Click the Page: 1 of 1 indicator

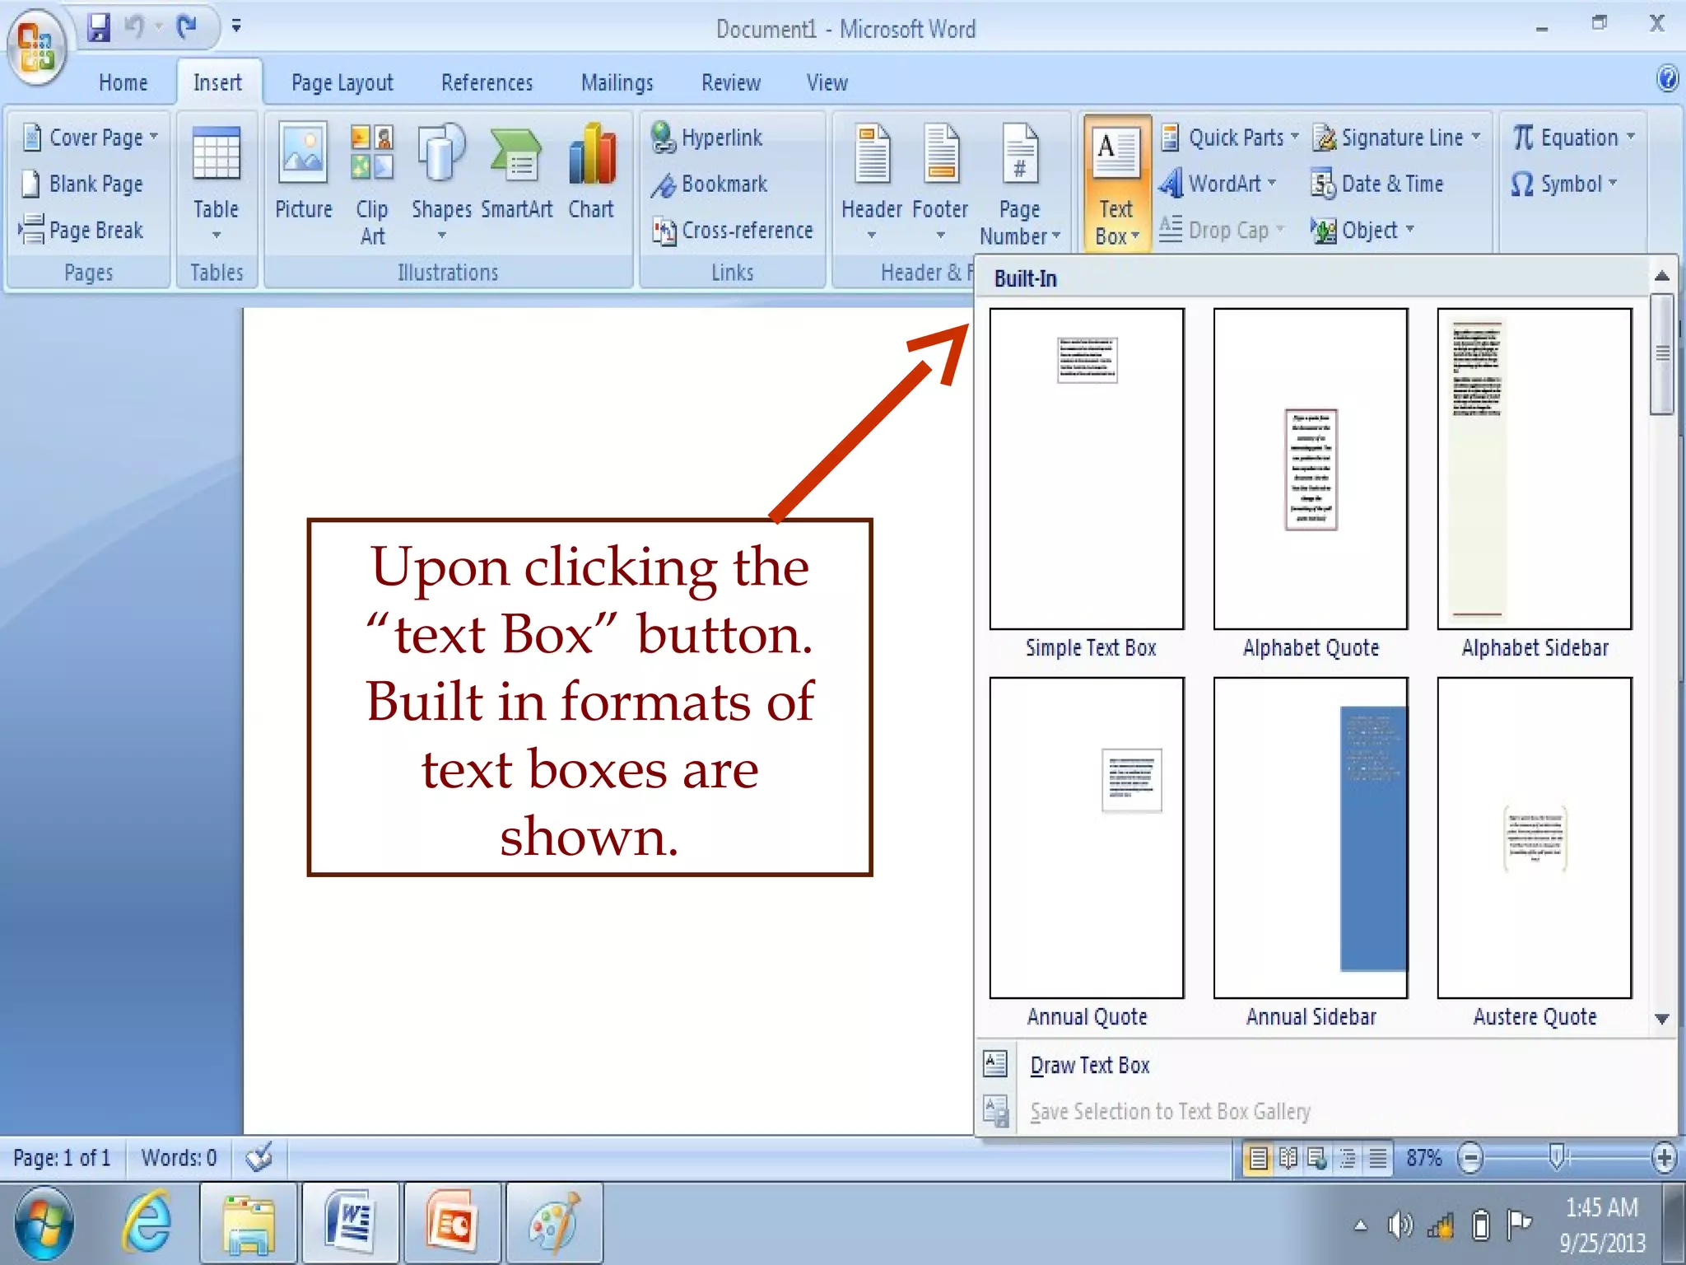click(x=62, y=1158)
